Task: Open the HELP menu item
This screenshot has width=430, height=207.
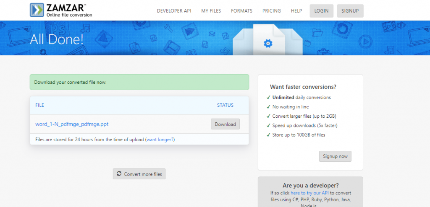Action: point(296,11)
